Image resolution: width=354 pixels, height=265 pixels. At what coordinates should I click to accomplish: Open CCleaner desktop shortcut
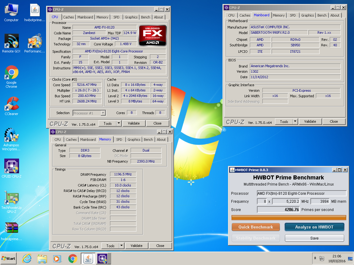pyautogui.click(x=11, y=106)
